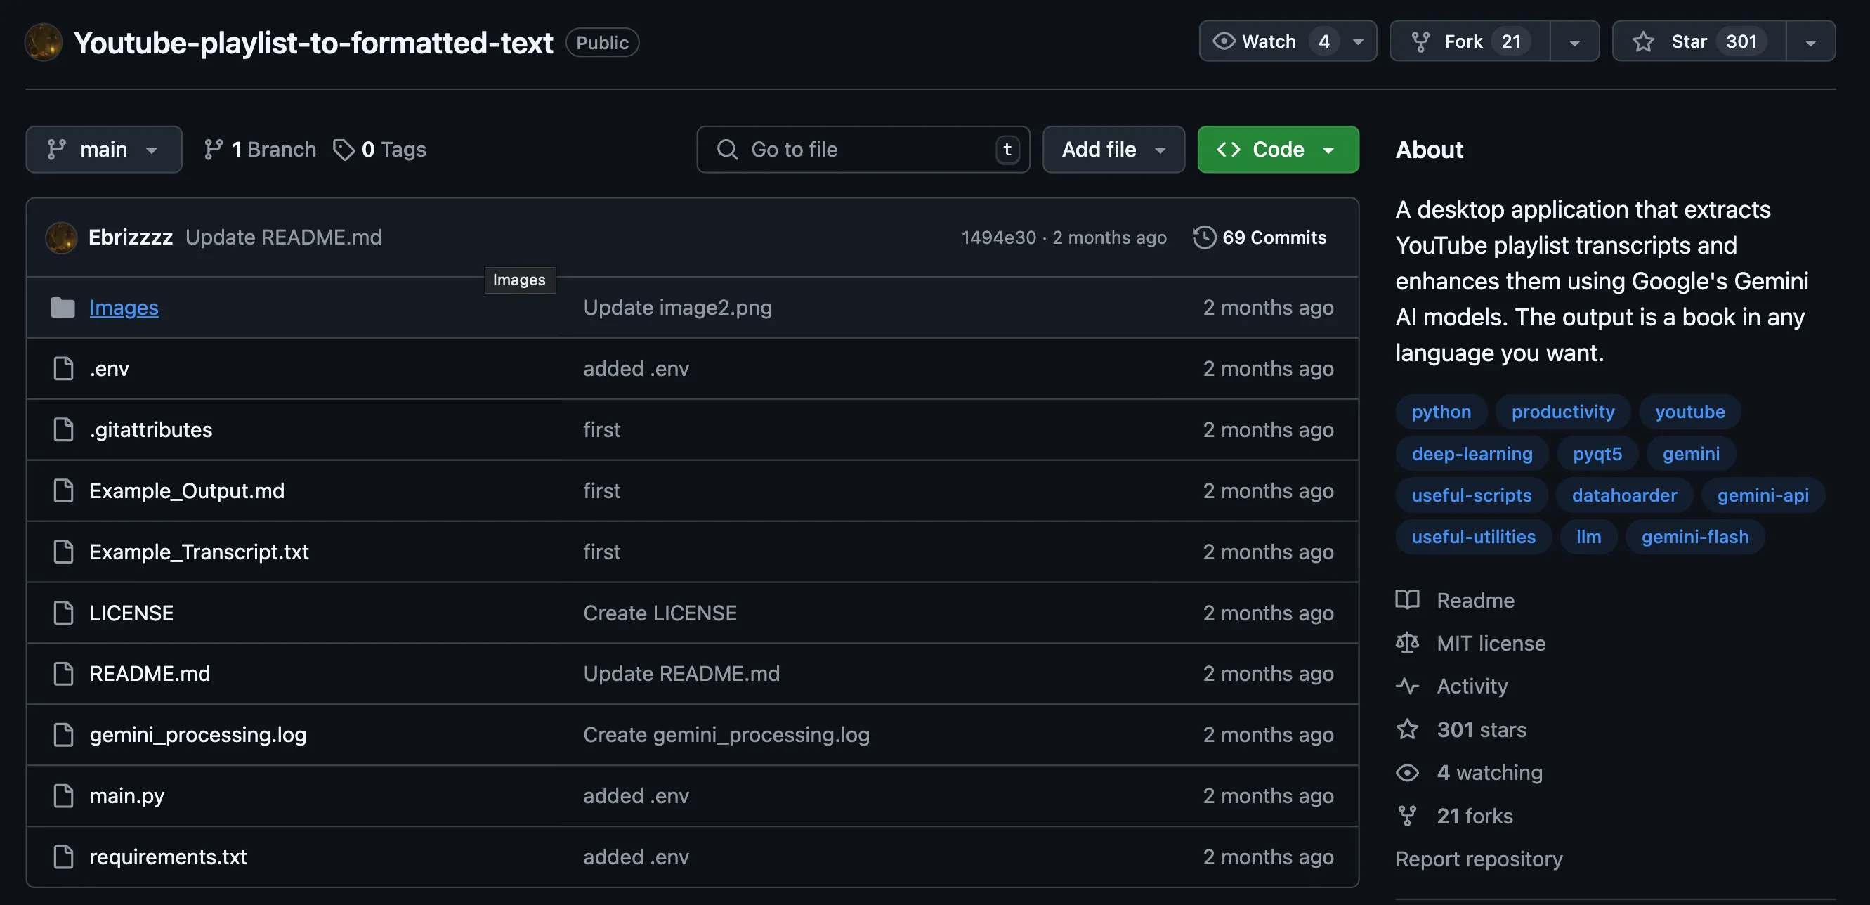
Task: Click the file icon beside .gitattributes
Action: click(64, 430)
